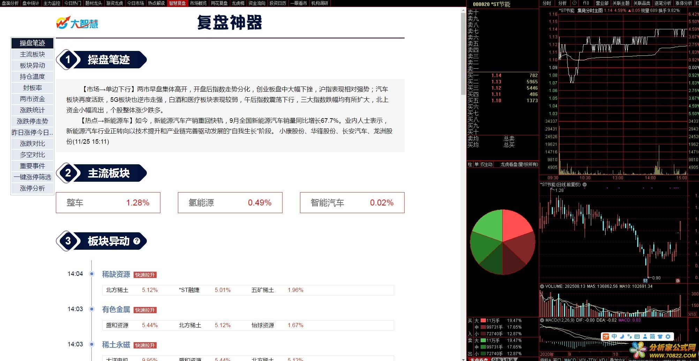Toggle the 柱 display mode
699x361 pixels.
tap(470, 164)
